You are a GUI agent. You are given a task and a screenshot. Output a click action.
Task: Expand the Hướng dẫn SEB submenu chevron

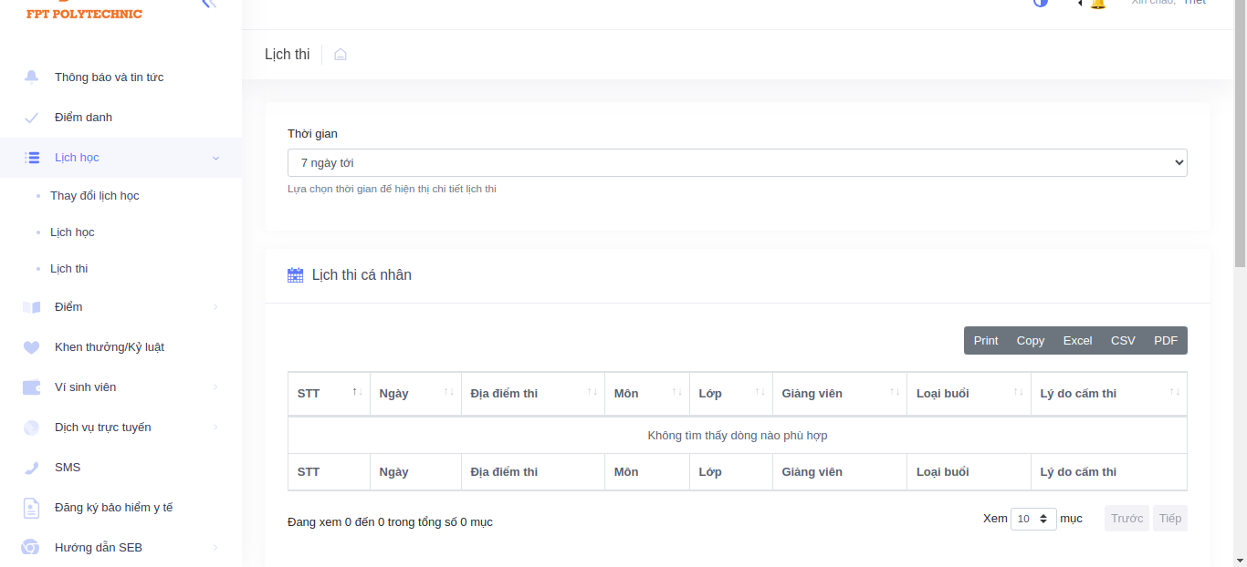(216, 548)
